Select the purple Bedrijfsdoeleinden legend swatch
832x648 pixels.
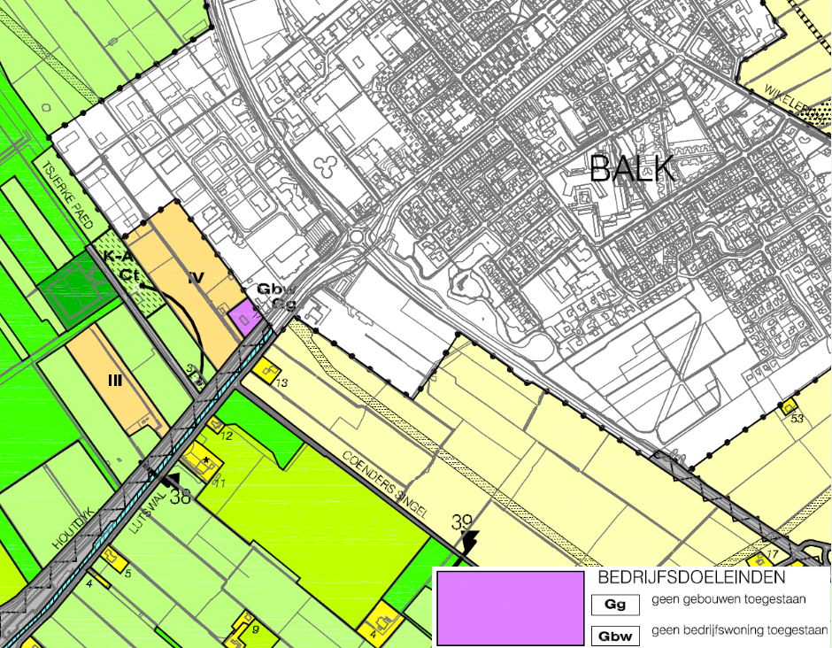(511, 608)
